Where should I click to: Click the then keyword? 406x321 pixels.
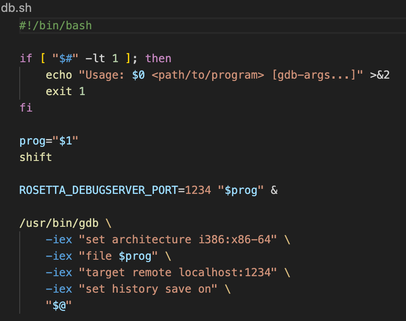point(158,58)
